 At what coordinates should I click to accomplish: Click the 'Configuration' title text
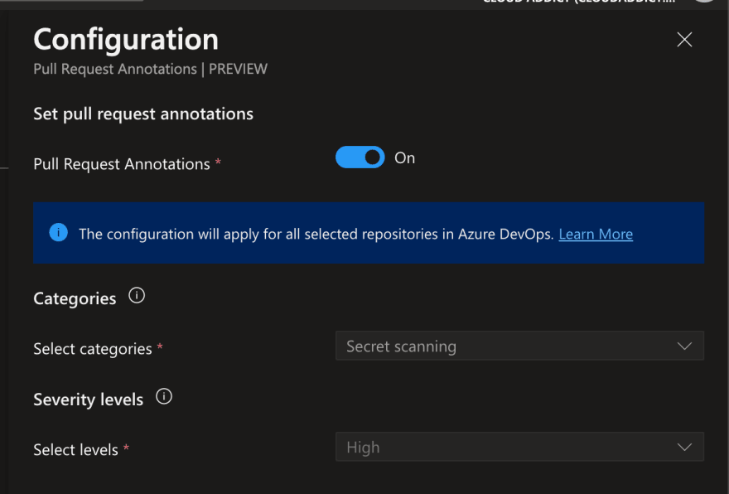click(x=126, y=40)
